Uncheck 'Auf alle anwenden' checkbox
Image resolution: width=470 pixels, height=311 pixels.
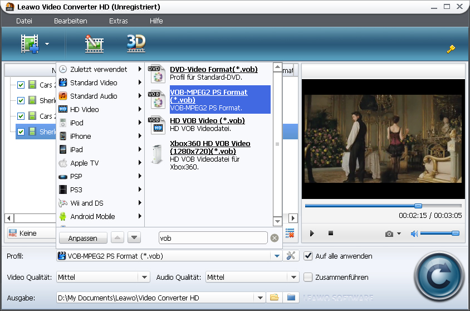(x=309, y=256)
